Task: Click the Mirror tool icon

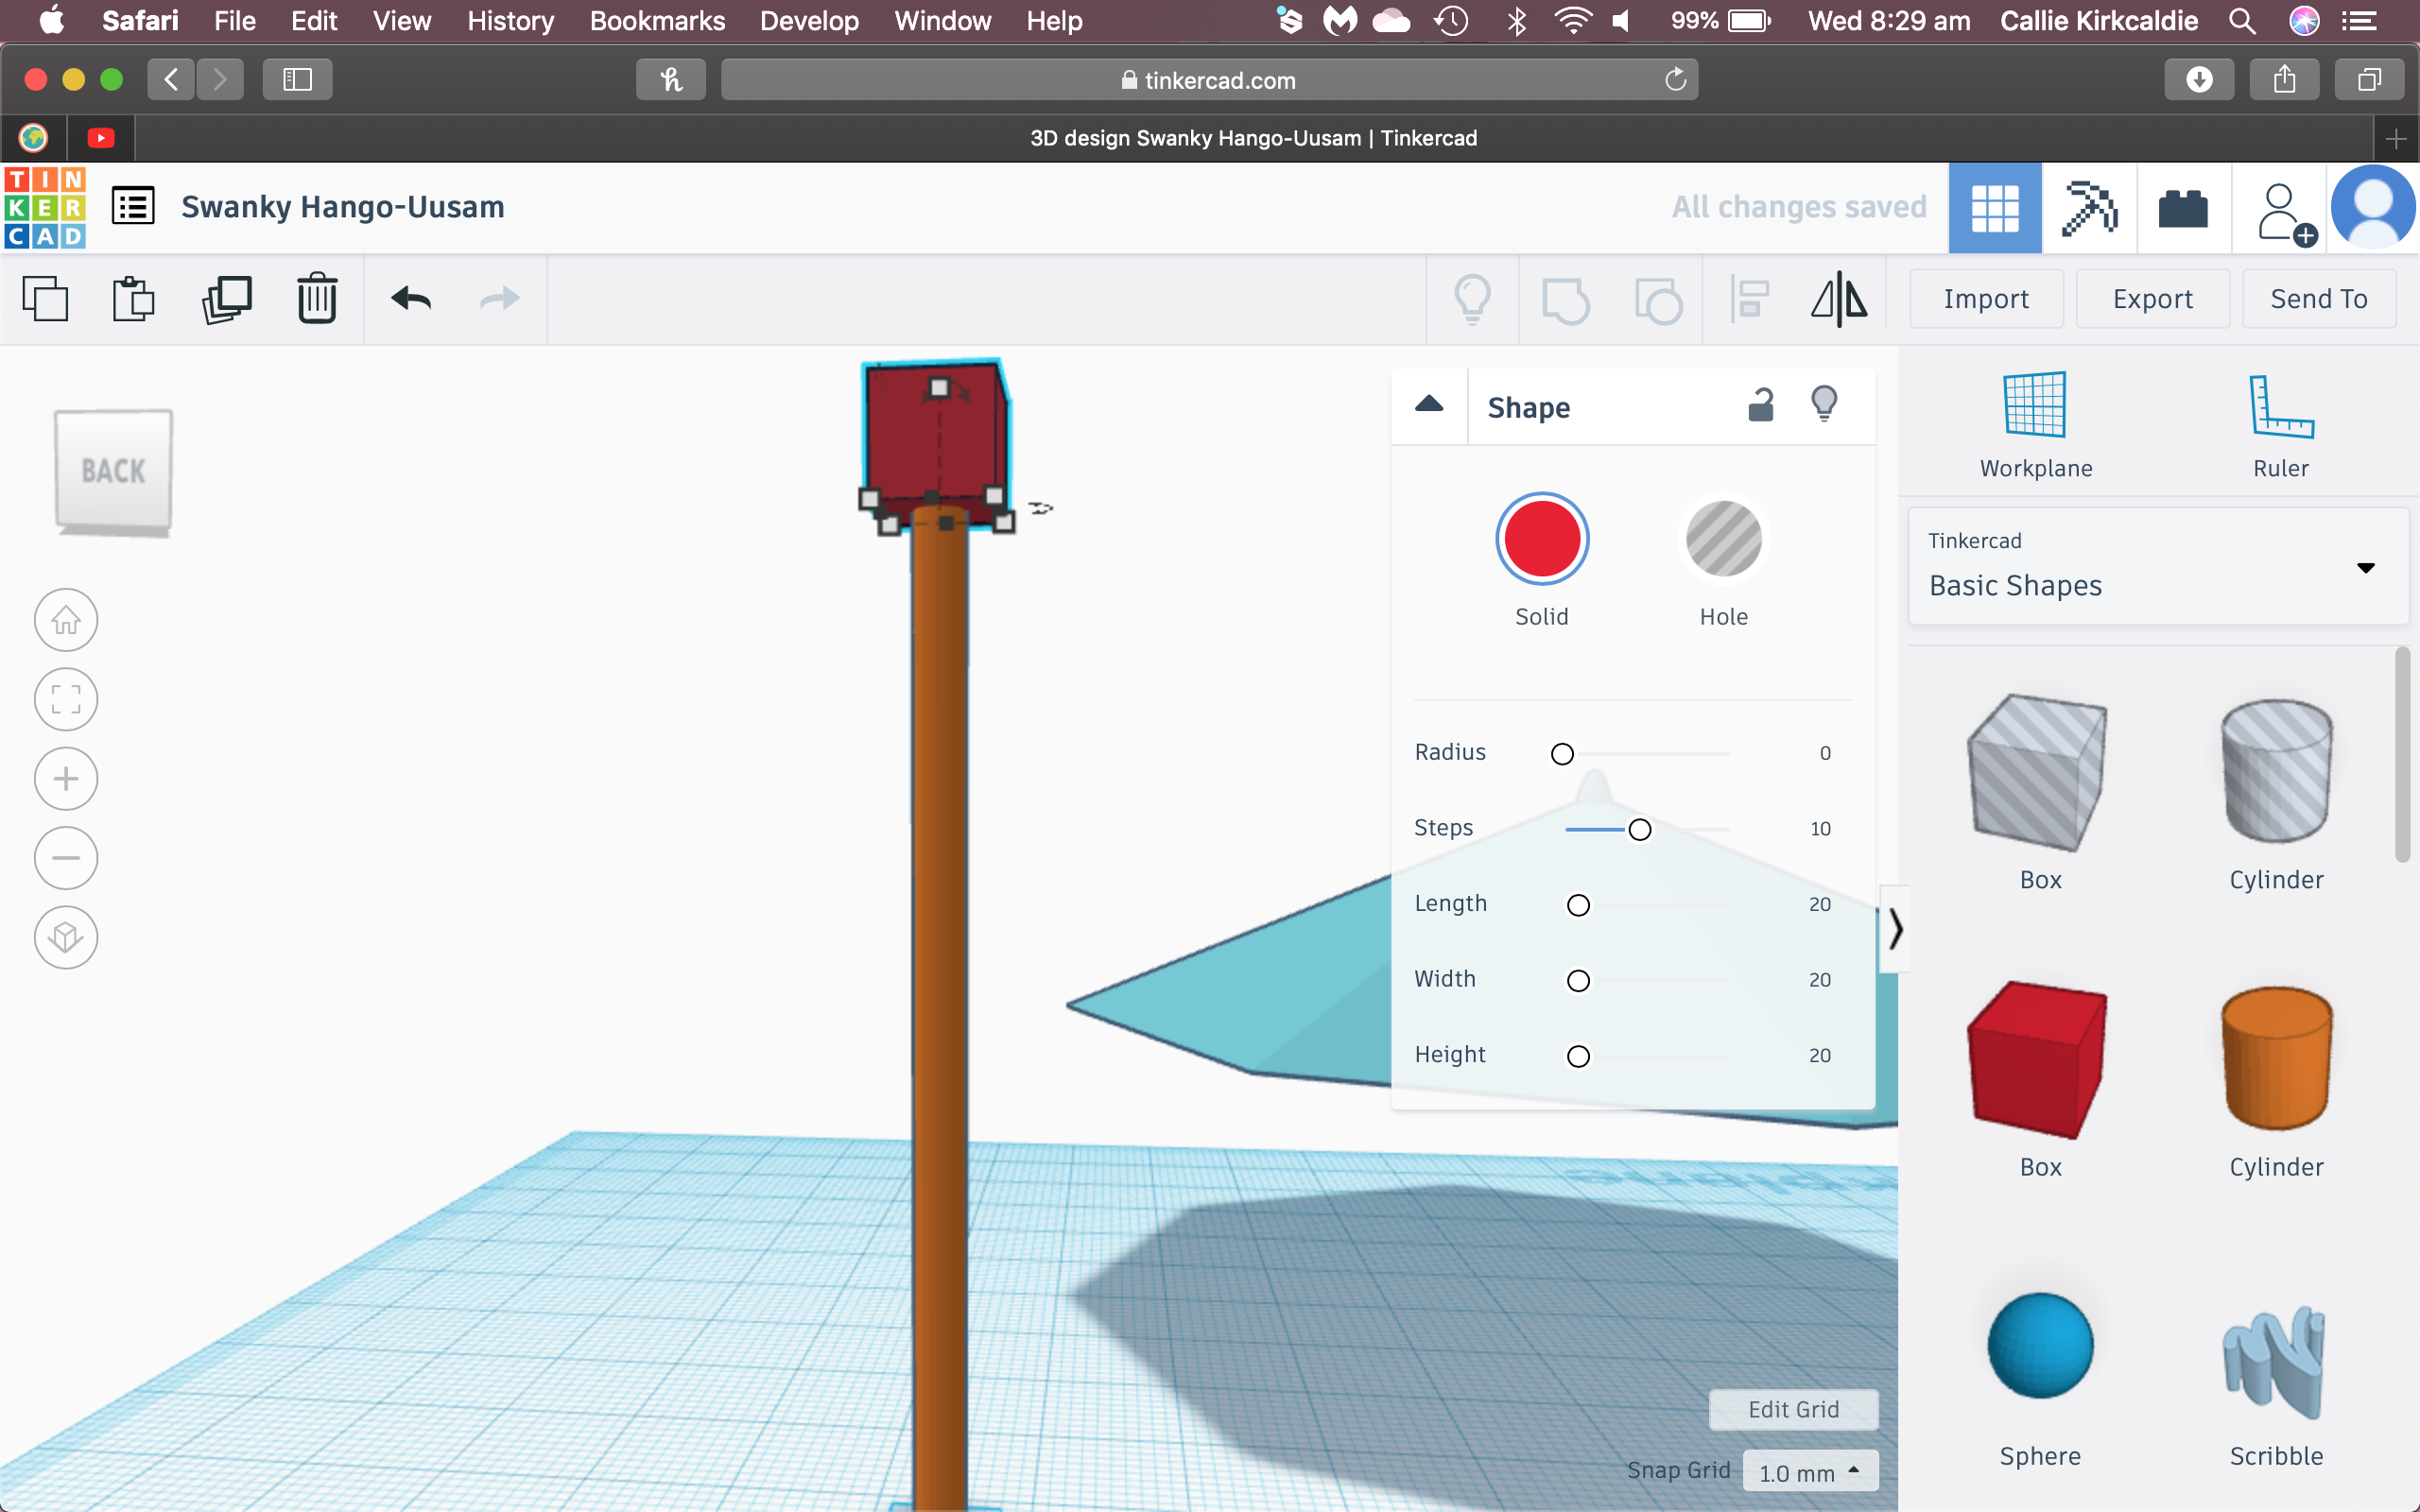Action: coord(1839,299)
